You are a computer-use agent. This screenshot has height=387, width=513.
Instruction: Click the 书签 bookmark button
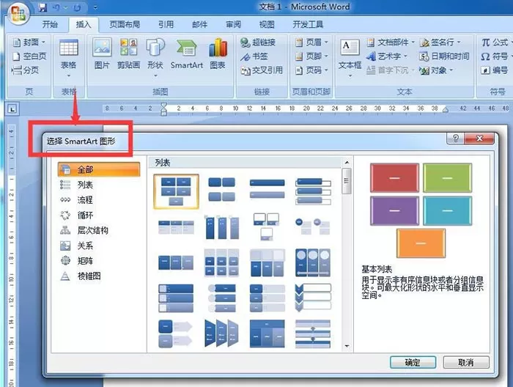(254, 56)
